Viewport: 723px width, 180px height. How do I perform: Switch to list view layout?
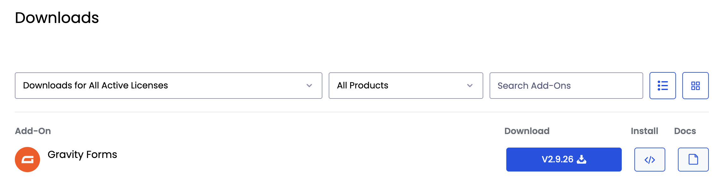pos(662,86)
